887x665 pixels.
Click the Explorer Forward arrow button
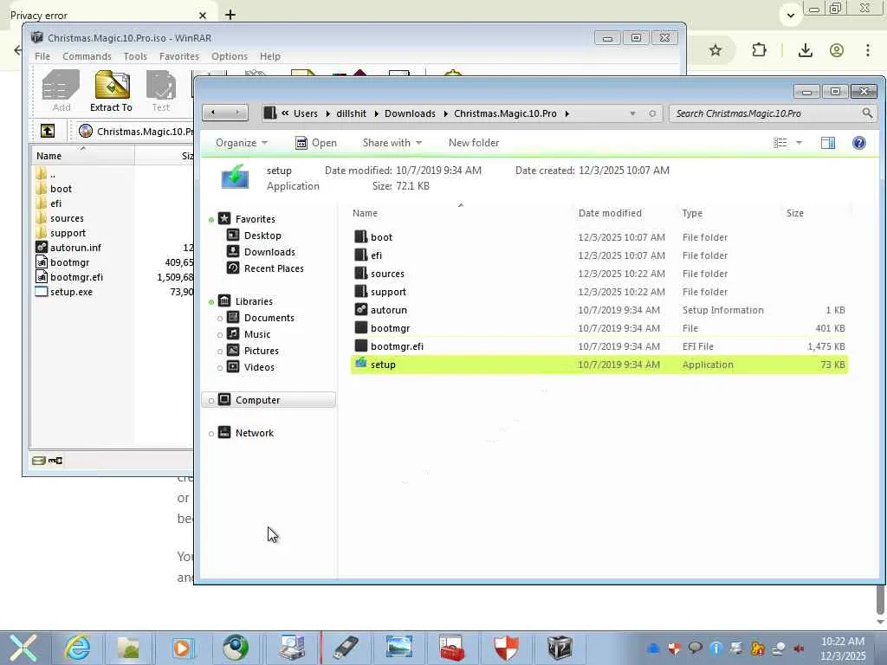coord(237,113)
